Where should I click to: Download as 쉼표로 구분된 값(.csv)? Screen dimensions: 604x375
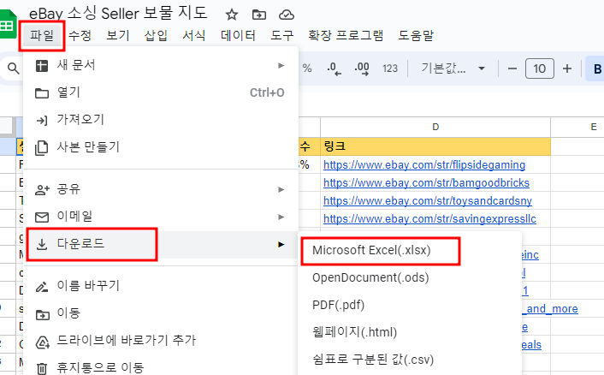point(410,360)
